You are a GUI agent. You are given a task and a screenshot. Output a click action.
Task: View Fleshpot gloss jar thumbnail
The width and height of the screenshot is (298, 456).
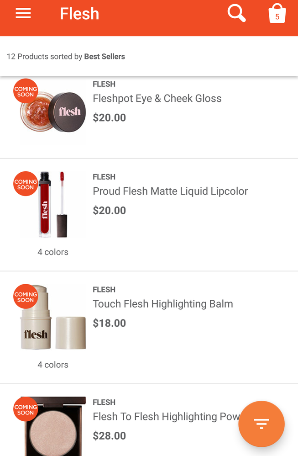(53, 112)
